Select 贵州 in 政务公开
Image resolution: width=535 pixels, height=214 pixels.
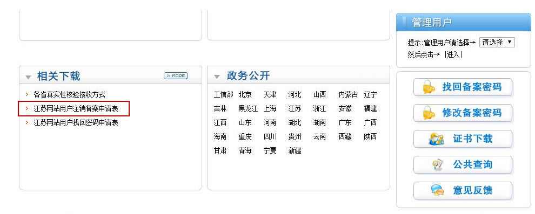coord(295,136)
